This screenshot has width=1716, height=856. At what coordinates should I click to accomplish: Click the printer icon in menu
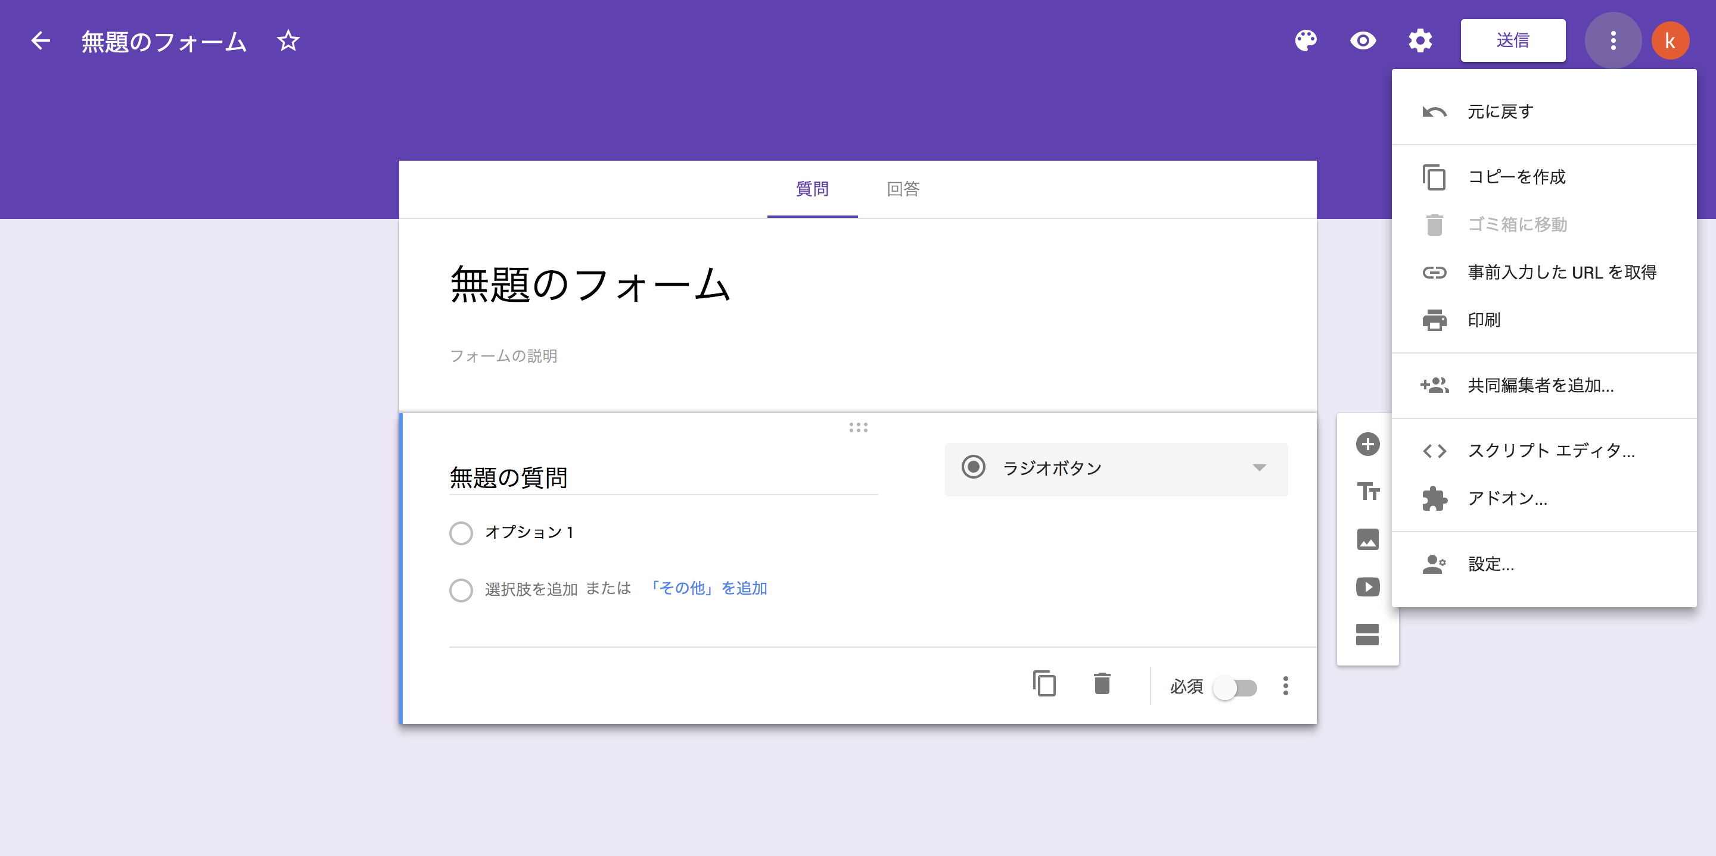1434,320
